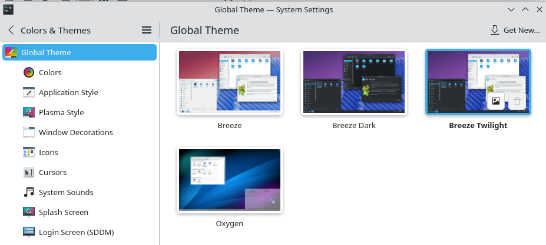Click the Colors & Themes header text
Viewport: 546px width, 245px height.
tap(56, 30)
